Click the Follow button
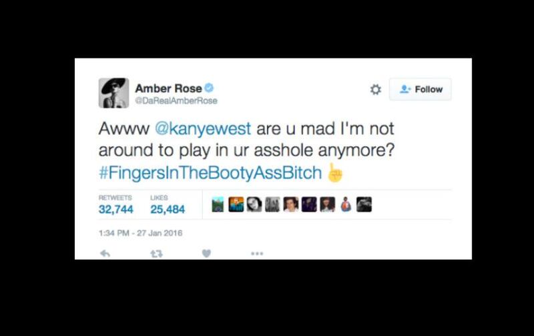The width and height of the screenshot is (534, 336). 421,90
